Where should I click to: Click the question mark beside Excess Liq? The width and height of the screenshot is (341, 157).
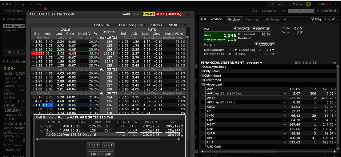(259, 50)
